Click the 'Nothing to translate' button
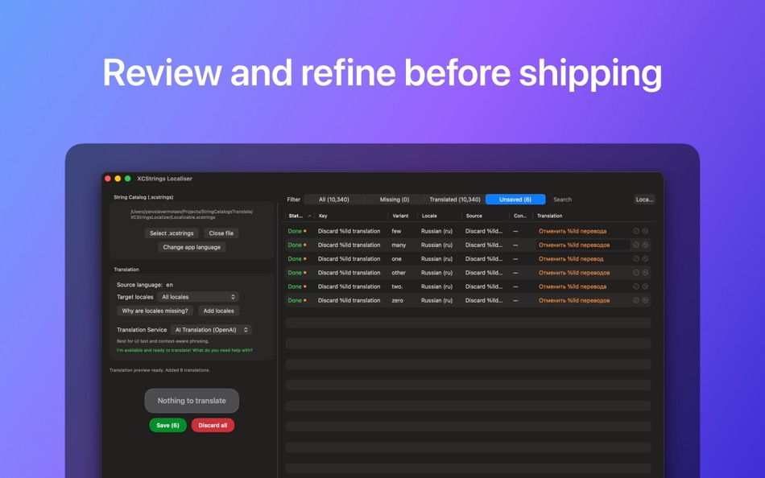This screenshot has width=765, height=478. click(192, 401)
